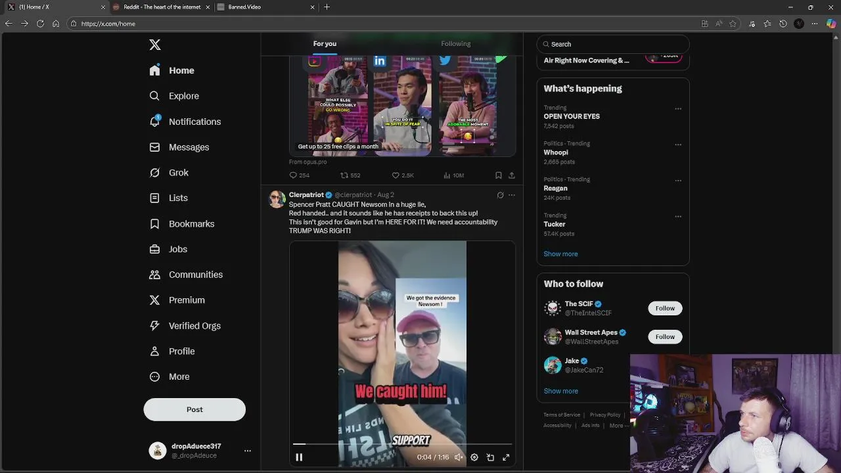The image size is (841, 473).
Task: View analytics of opus.pro post
Action: [x=453, y=175]
